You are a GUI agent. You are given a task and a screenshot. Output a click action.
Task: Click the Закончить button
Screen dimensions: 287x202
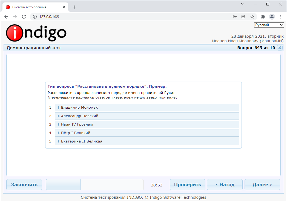(x=24, y=185)
